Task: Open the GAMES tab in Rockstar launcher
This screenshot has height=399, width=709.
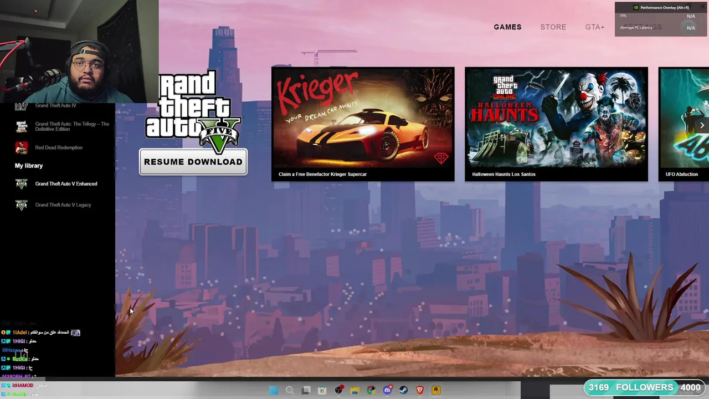Action: click(507, 27)
